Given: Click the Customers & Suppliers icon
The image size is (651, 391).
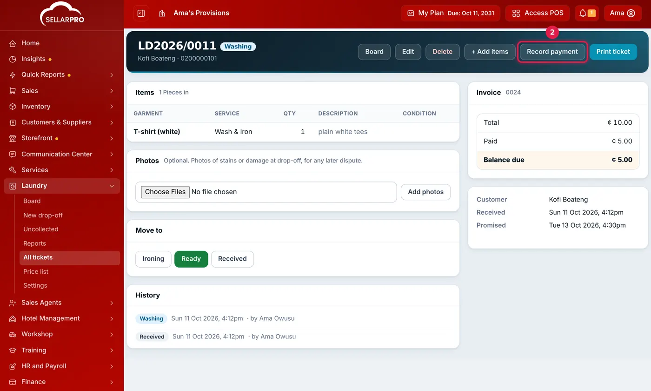Looking at the screenshot, I should pos(13,122).
